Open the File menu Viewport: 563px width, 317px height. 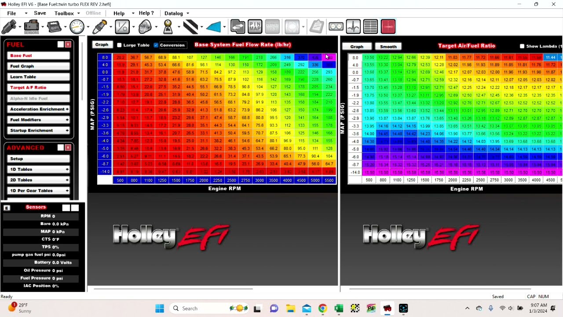coord(11,13)
